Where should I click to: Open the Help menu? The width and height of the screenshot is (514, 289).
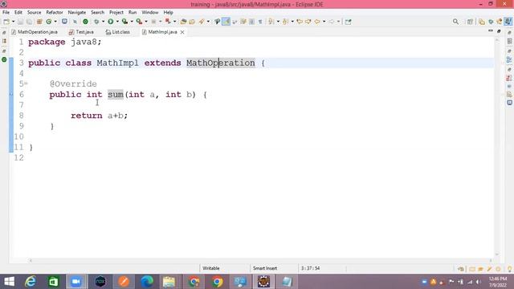click(168, 12)
